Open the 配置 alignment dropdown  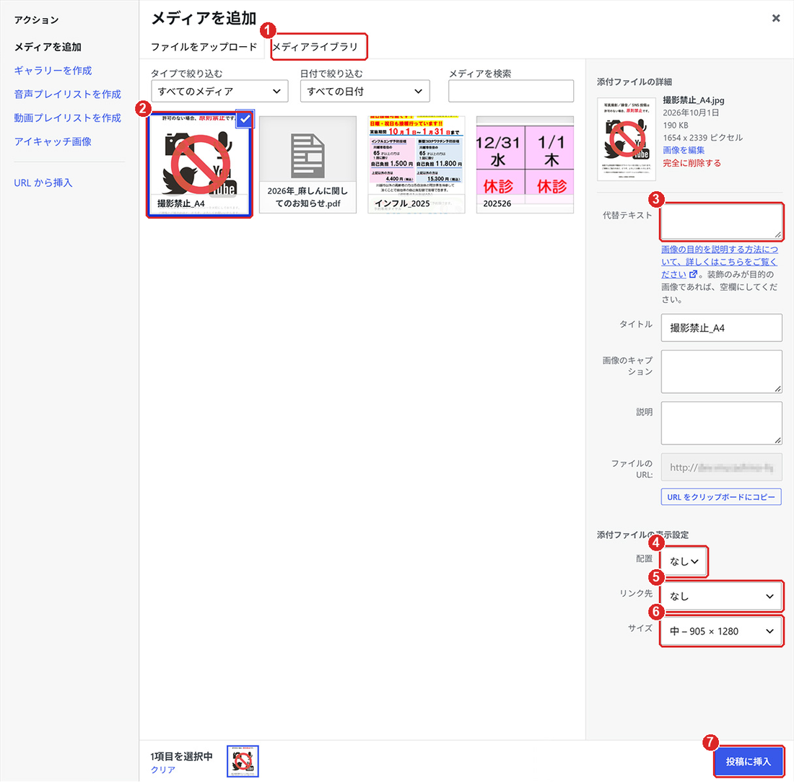pyautogui.click(x=684, y=561)
